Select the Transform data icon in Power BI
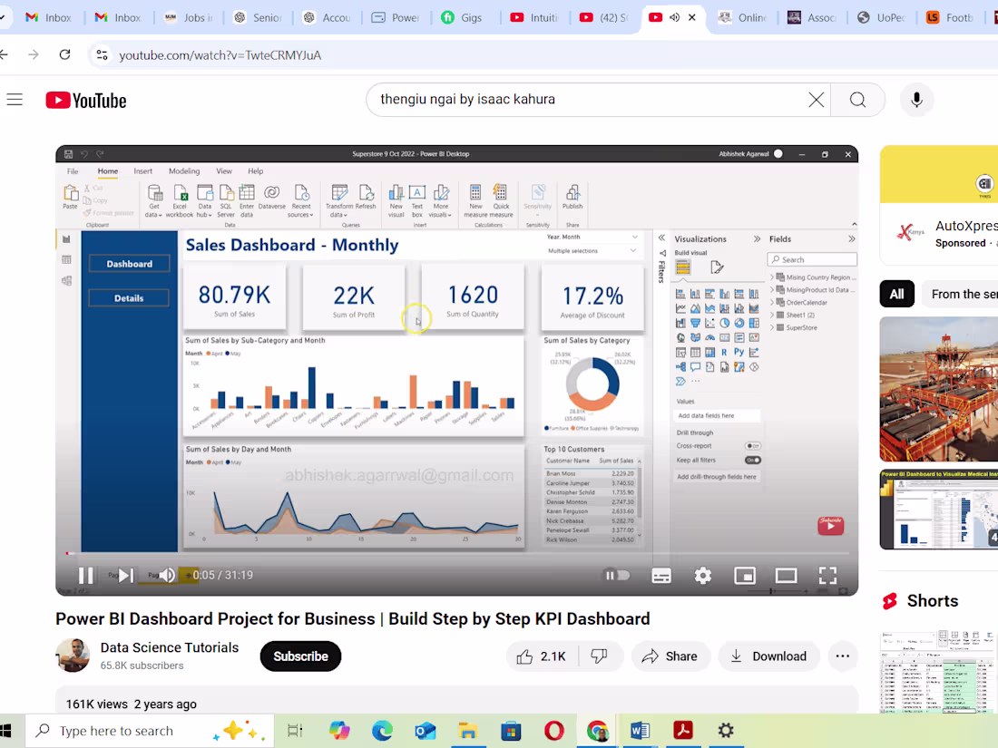998x748 pixels. 339,192
